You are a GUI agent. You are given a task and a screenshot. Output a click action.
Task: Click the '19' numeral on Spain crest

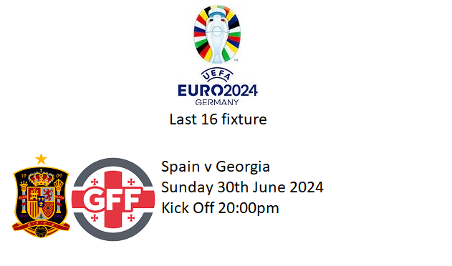pos(24,176)
